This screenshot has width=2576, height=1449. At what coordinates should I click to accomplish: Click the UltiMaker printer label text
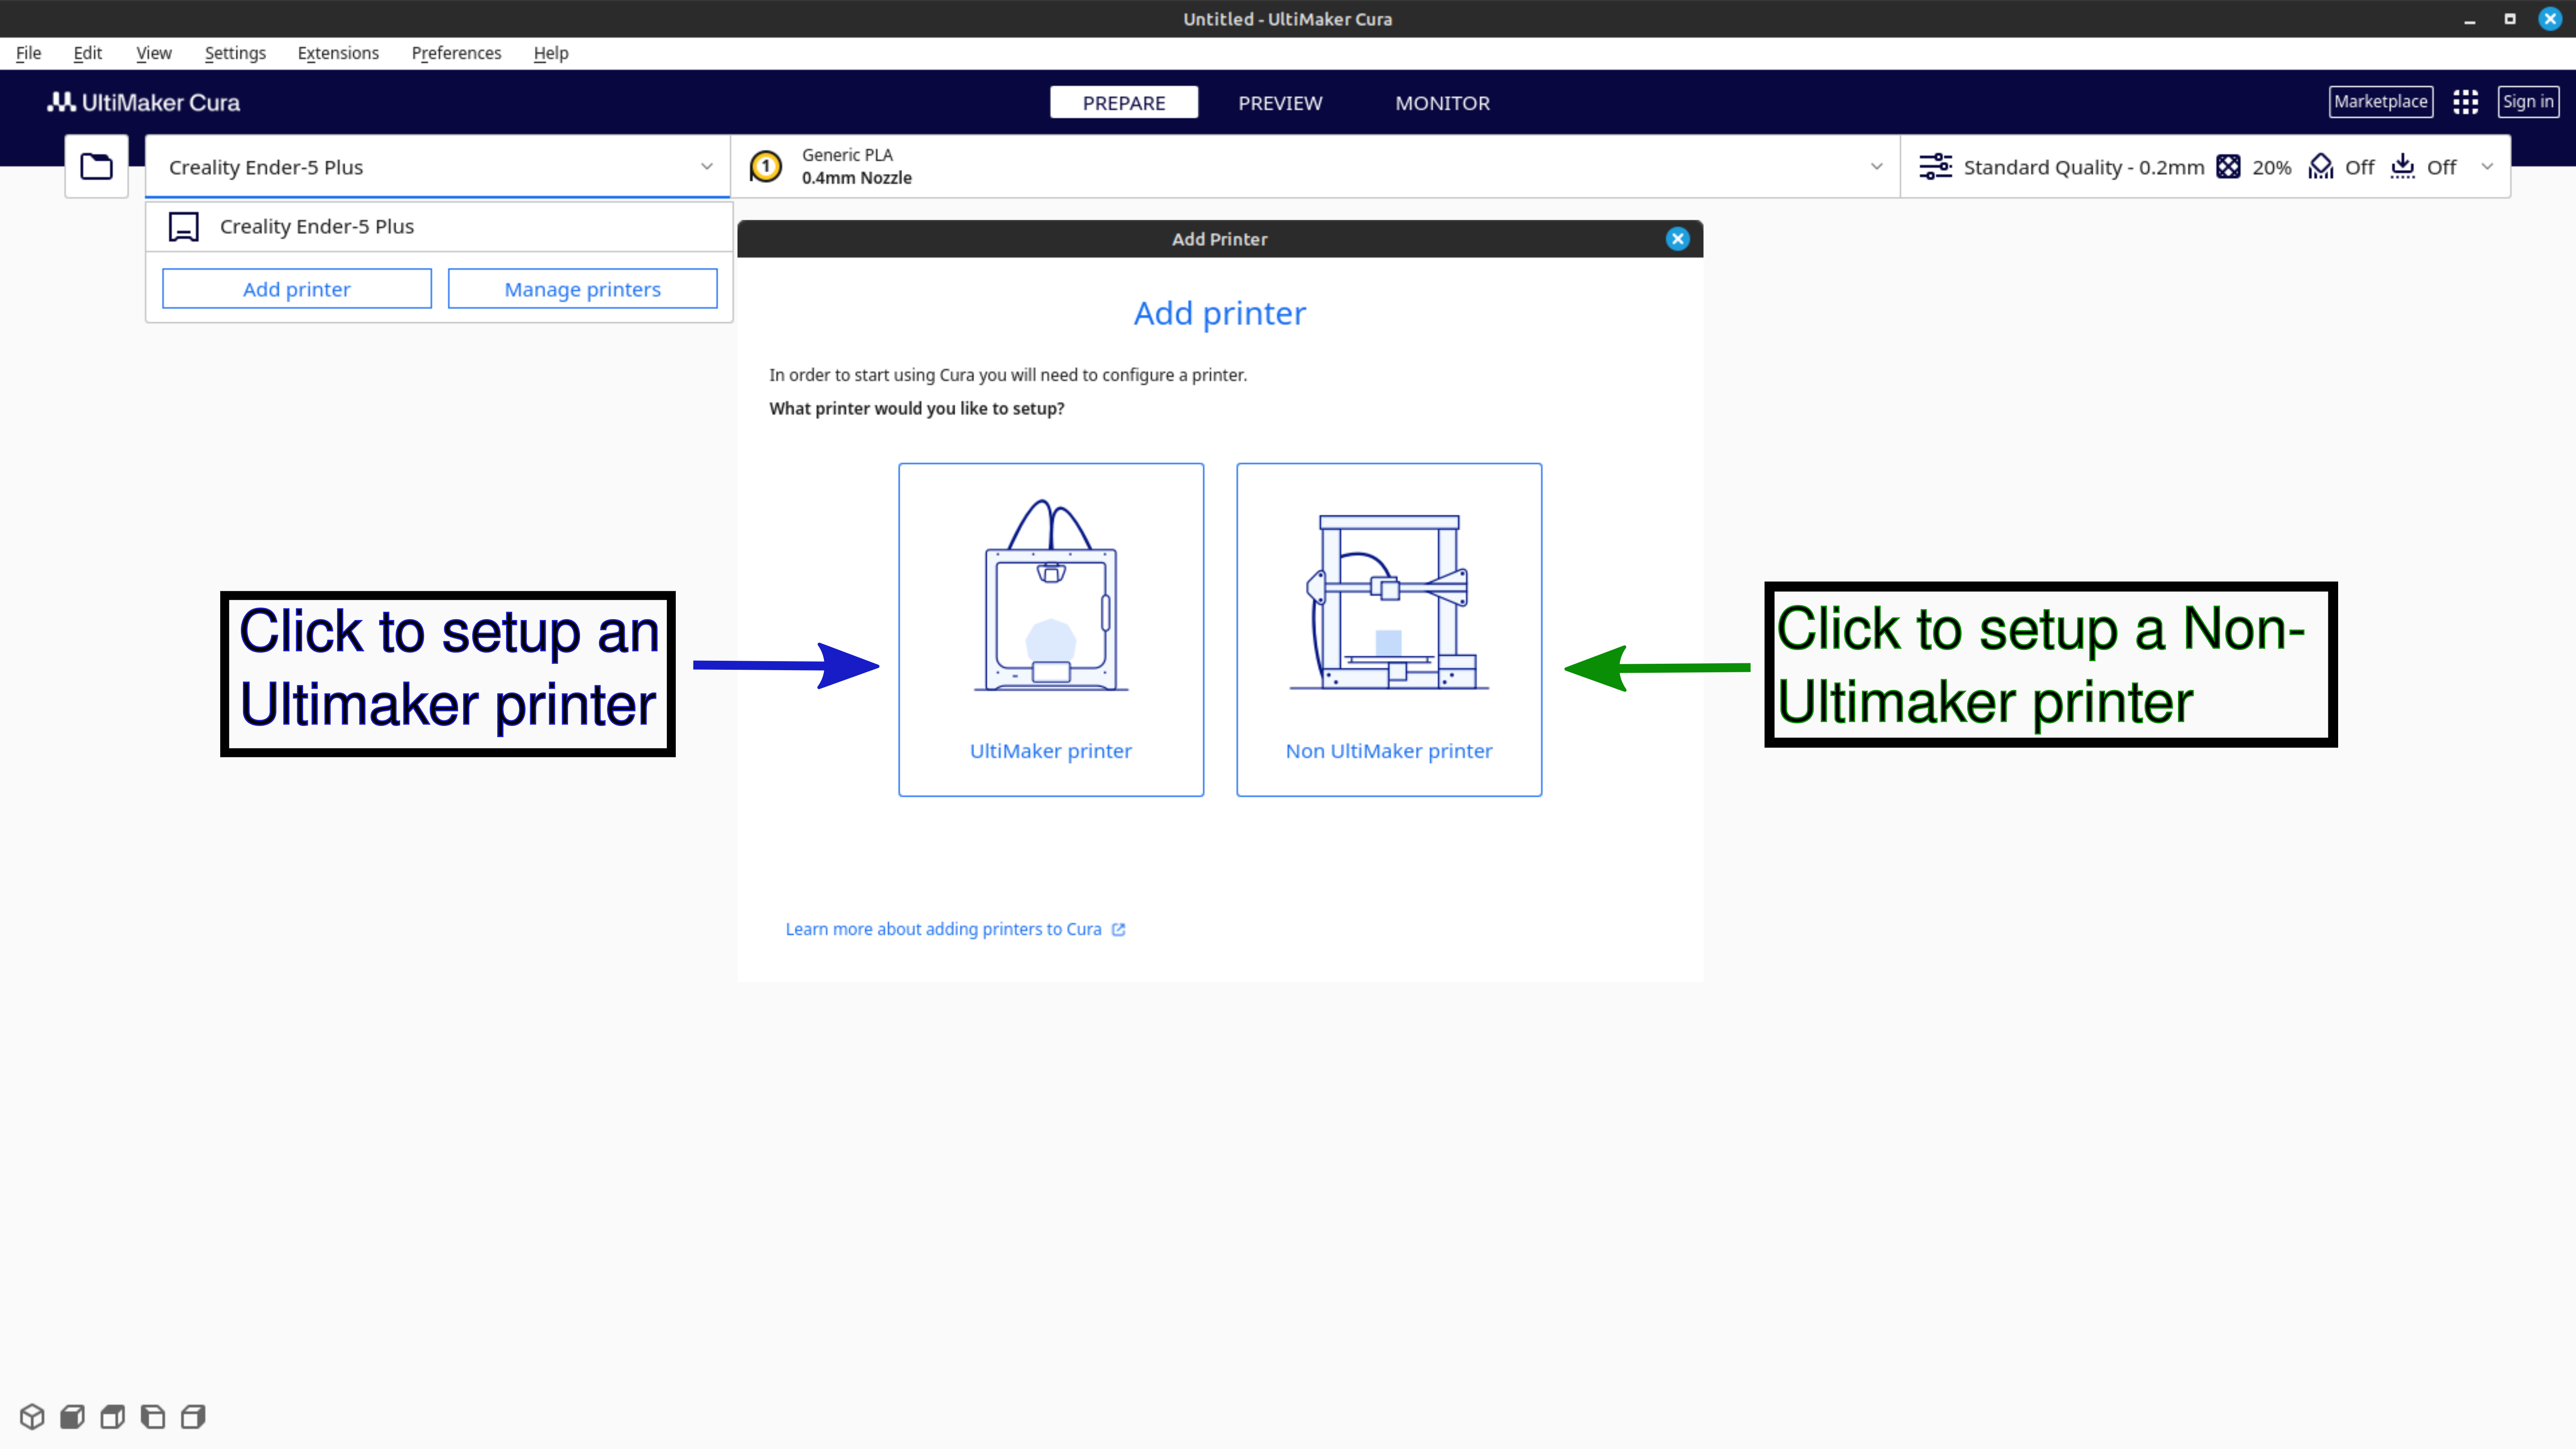point(1051,751)
